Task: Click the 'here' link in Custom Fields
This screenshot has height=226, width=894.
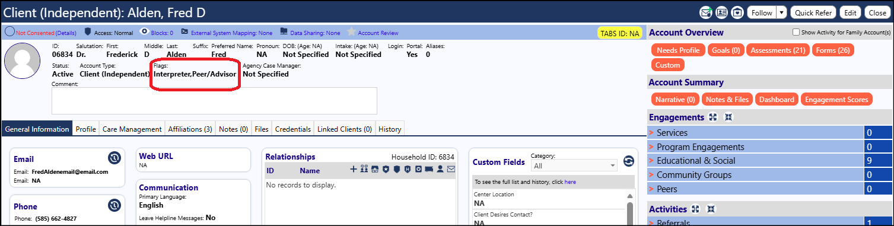Action: [x=570, y=182]
